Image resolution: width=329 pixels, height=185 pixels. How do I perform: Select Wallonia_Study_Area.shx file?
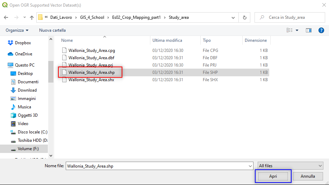[91, 80]
